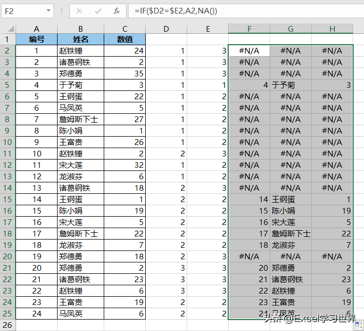Select column B header
Viewport: 364px width, 331px height.
(x=80, y=29)
